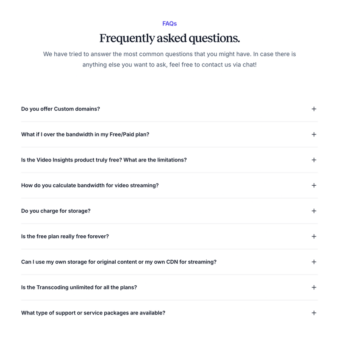This screenshot has width=339, height=337.
Task: Expand the Video Insights limitations question
Action: (x=314, y=160)
